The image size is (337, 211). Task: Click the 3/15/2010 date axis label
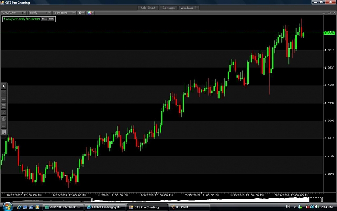(202, 195)
